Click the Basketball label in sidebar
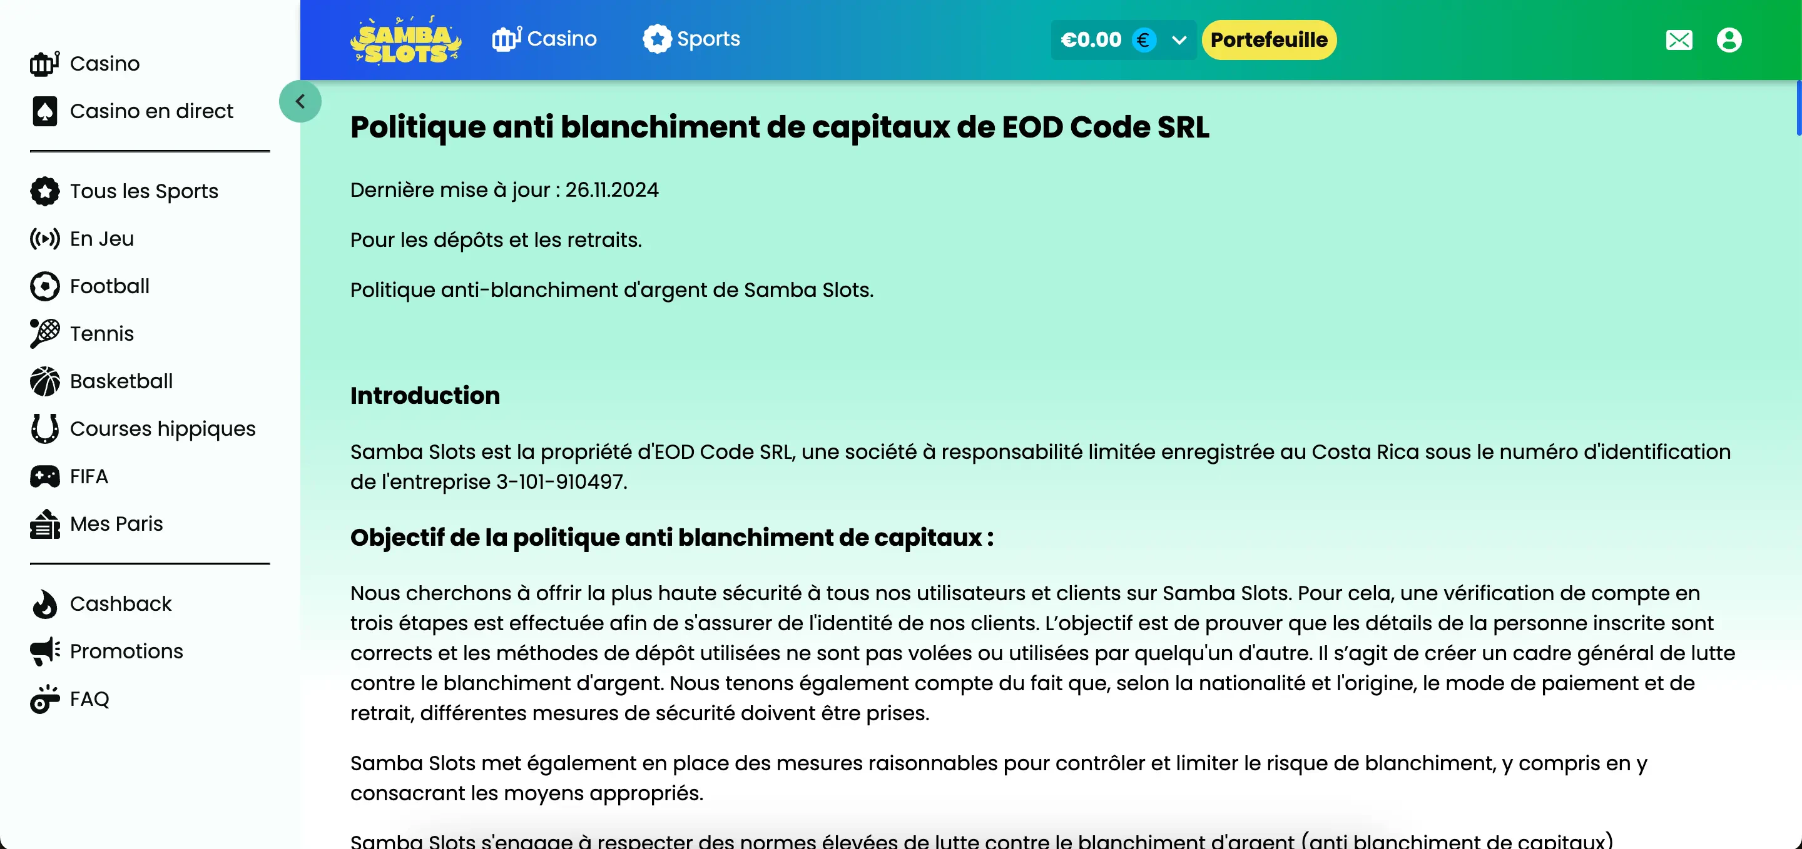Image resolution: width=1802 pixels, height=849 pixels. pyautogui.click(x=122, y=381)
